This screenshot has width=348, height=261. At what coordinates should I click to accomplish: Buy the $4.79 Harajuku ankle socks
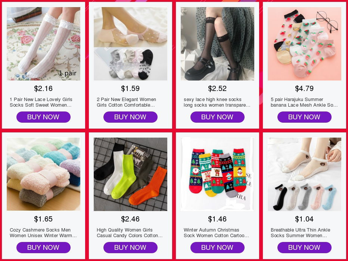click(305, 117)
